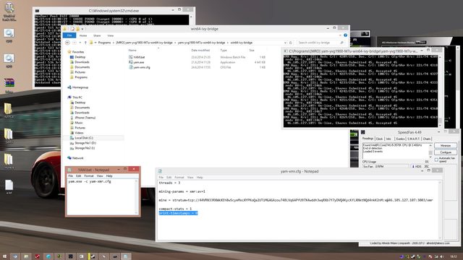Sort by the Name column header

(x=132, y=51)
